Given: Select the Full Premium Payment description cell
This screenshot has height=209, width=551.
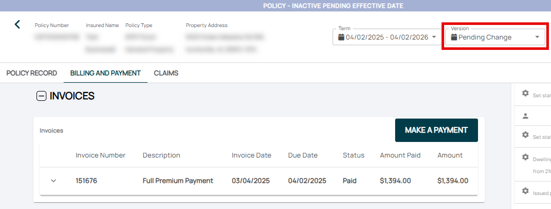Looking at the screenshot, I should point(178,181).
